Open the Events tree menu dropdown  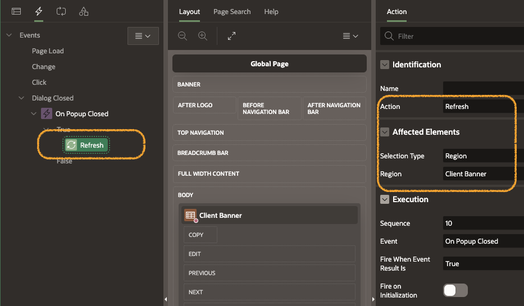coord(143,36)
